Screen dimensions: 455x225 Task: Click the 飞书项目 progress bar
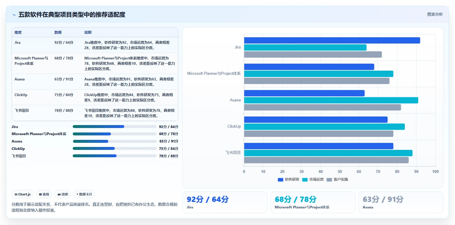point(114,156)
